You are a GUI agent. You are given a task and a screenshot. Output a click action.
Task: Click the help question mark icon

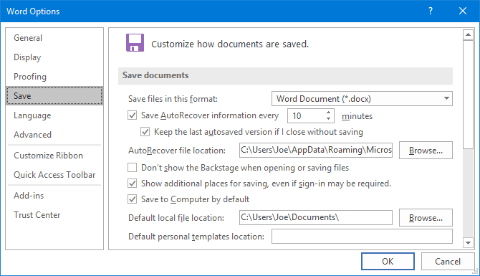(x=431, y=11)
